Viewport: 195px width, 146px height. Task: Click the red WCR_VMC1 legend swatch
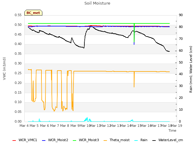pos(14,141)
